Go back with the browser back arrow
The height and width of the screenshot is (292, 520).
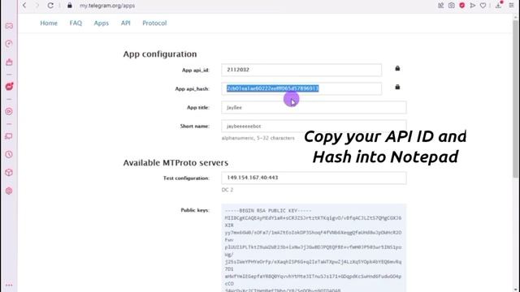24,6
